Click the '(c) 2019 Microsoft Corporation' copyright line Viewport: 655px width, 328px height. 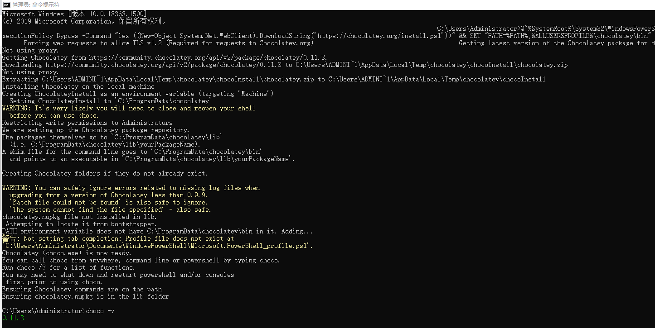pos(85,21)
